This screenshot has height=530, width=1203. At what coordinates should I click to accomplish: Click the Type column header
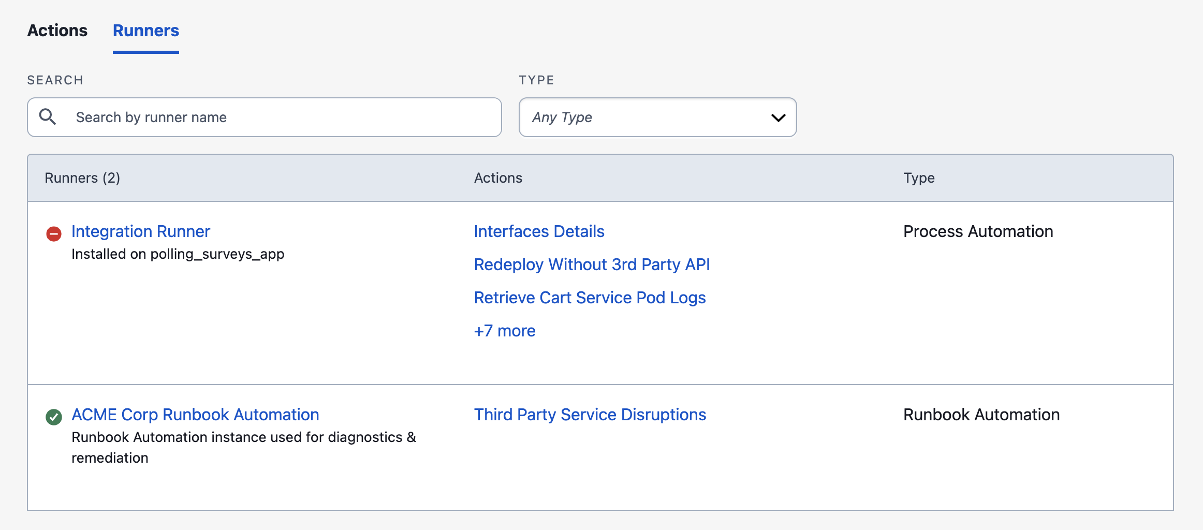[x=919, y=178]
